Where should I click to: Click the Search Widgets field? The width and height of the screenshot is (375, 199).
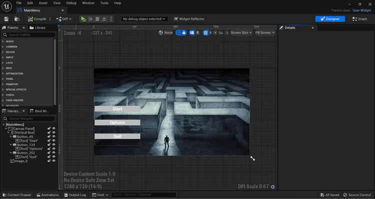29,119
